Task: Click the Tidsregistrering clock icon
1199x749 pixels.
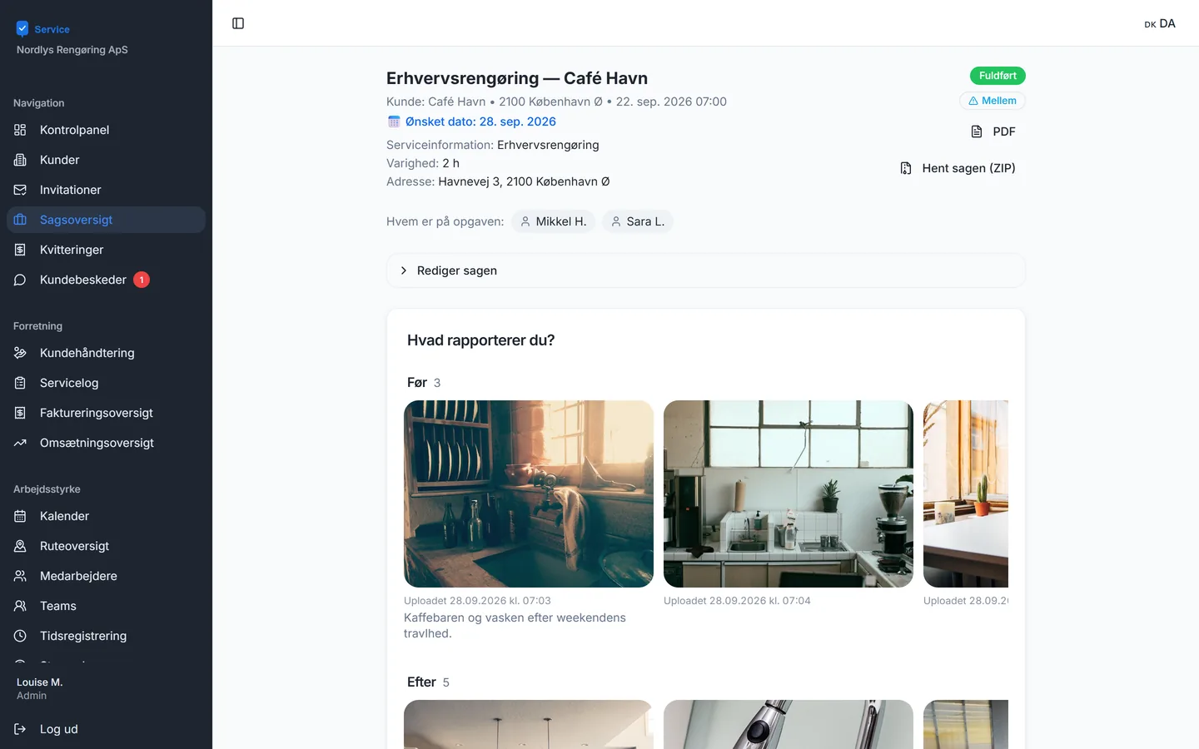Action: 20,636
